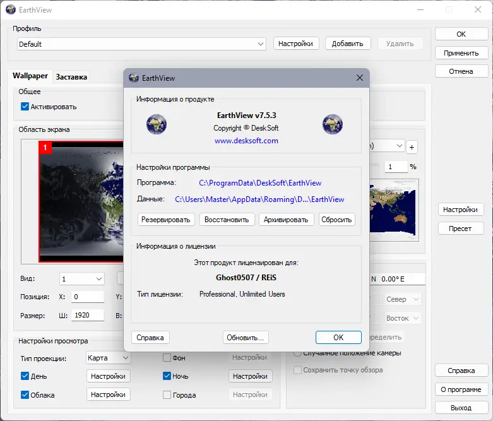Open www.desksoft.com link
This screenshot has width=493, height=421.
tap(246, 141)
